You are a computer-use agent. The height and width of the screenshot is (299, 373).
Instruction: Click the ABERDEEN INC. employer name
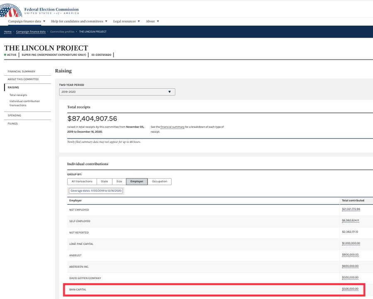pyautogui.click(x=79, y=267)
